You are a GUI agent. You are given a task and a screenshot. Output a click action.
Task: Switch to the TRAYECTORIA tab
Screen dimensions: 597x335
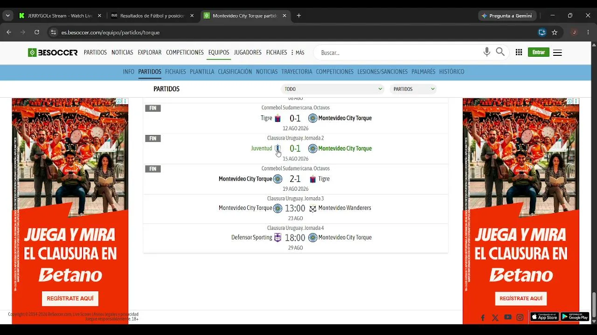tap(297, 72)
